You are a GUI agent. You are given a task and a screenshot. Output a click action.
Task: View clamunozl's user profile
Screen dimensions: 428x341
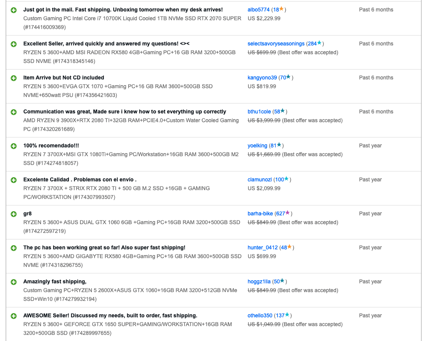(260, 179)
